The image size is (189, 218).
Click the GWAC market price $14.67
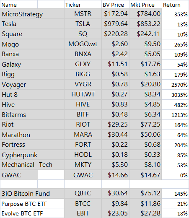pos(145,175)
